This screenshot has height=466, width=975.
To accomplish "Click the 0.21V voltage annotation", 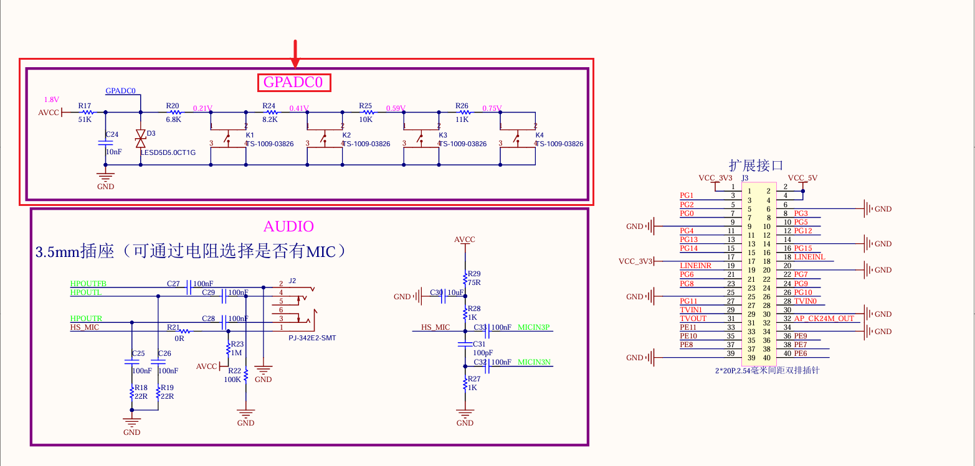I will pyautogui.click(x=203, y=108).
